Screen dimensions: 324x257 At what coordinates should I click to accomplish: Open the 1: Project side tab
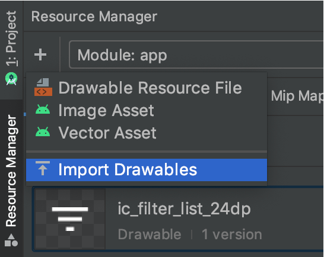tap(11, 38)
